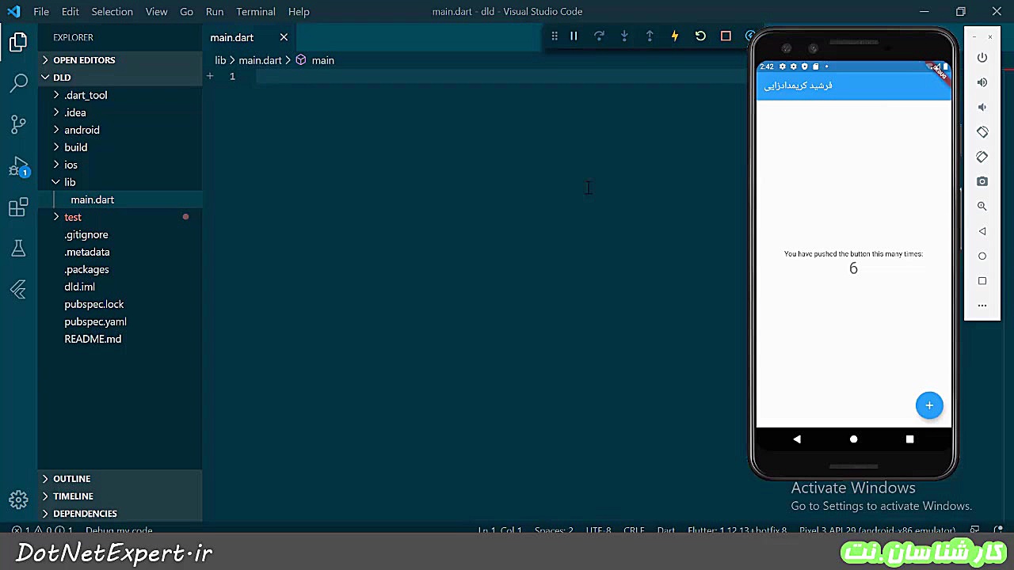The image size is (1014, 570).
Task: Click emulator sidebar Back triangle
Action: (982, 231)
